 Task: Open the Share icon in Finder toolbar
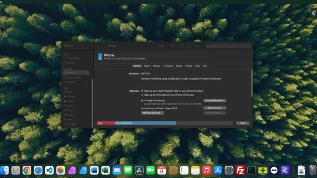coord(182,46)
